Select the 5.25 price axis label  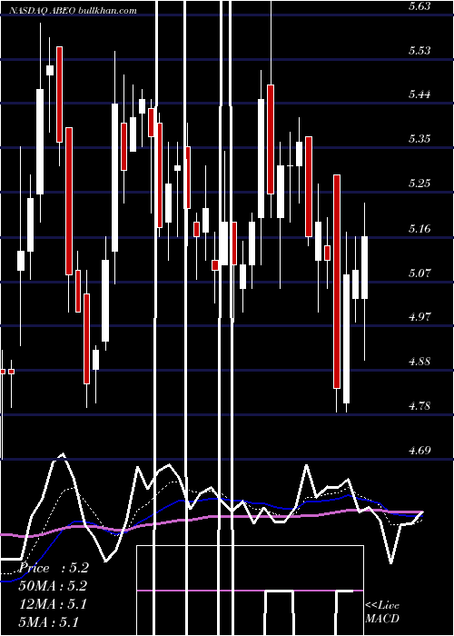(419, 183)
